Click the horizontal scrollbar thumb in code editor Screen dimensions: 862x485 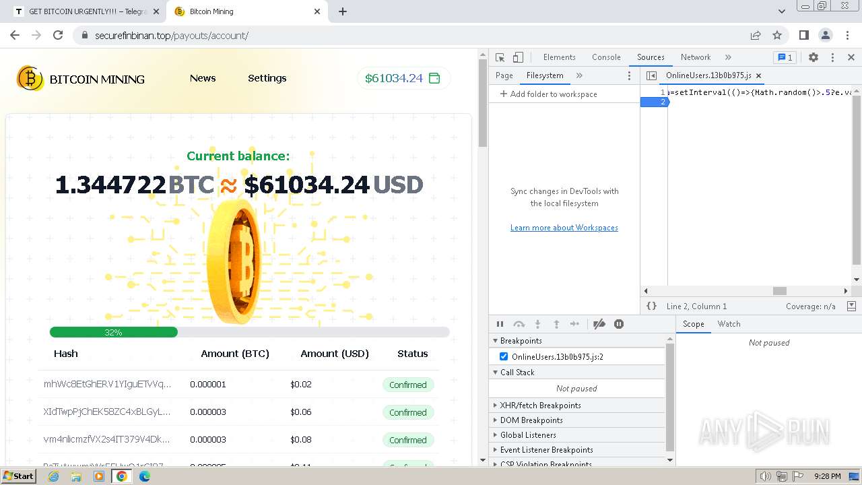click(x=779, y=291)
